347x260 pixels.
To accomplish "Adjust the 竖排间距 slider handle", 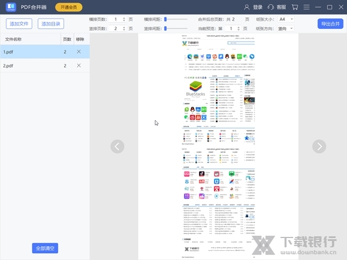I will coord(165,28).
